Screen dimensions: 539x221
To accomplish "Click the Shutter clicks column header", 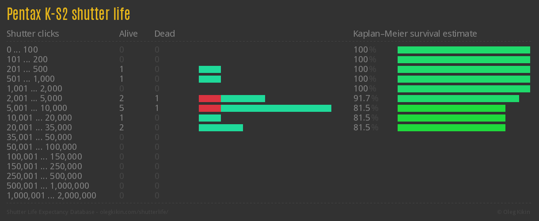I will click(33, 34).
